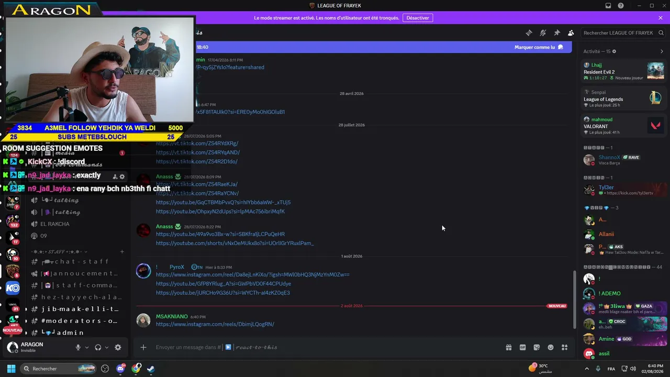The height and width of the screenshot is (377, 670).
Task: Open the skull server with 10 notifications
Action: click(13, 254)
